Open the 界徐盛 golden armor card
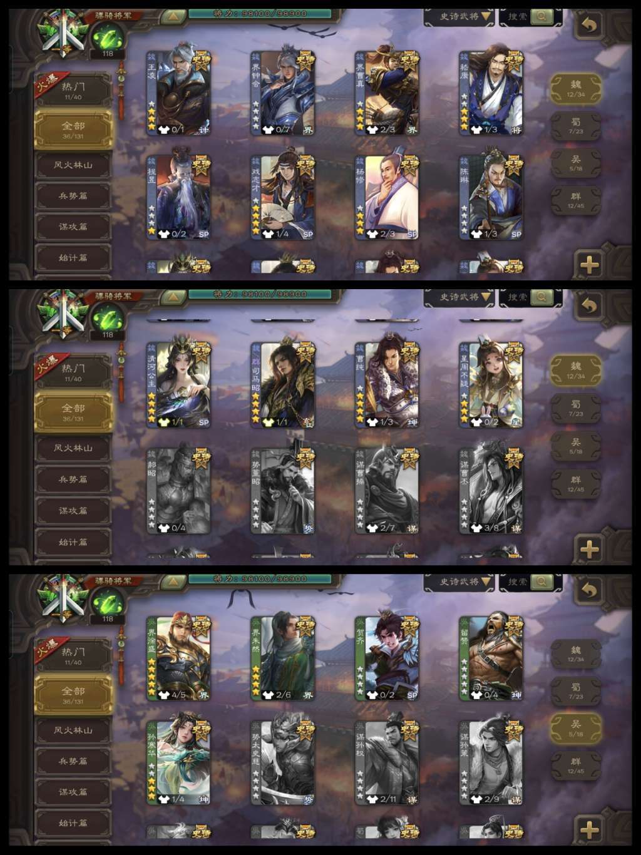This screenshot has height=855, width=641. click(178, 658)
